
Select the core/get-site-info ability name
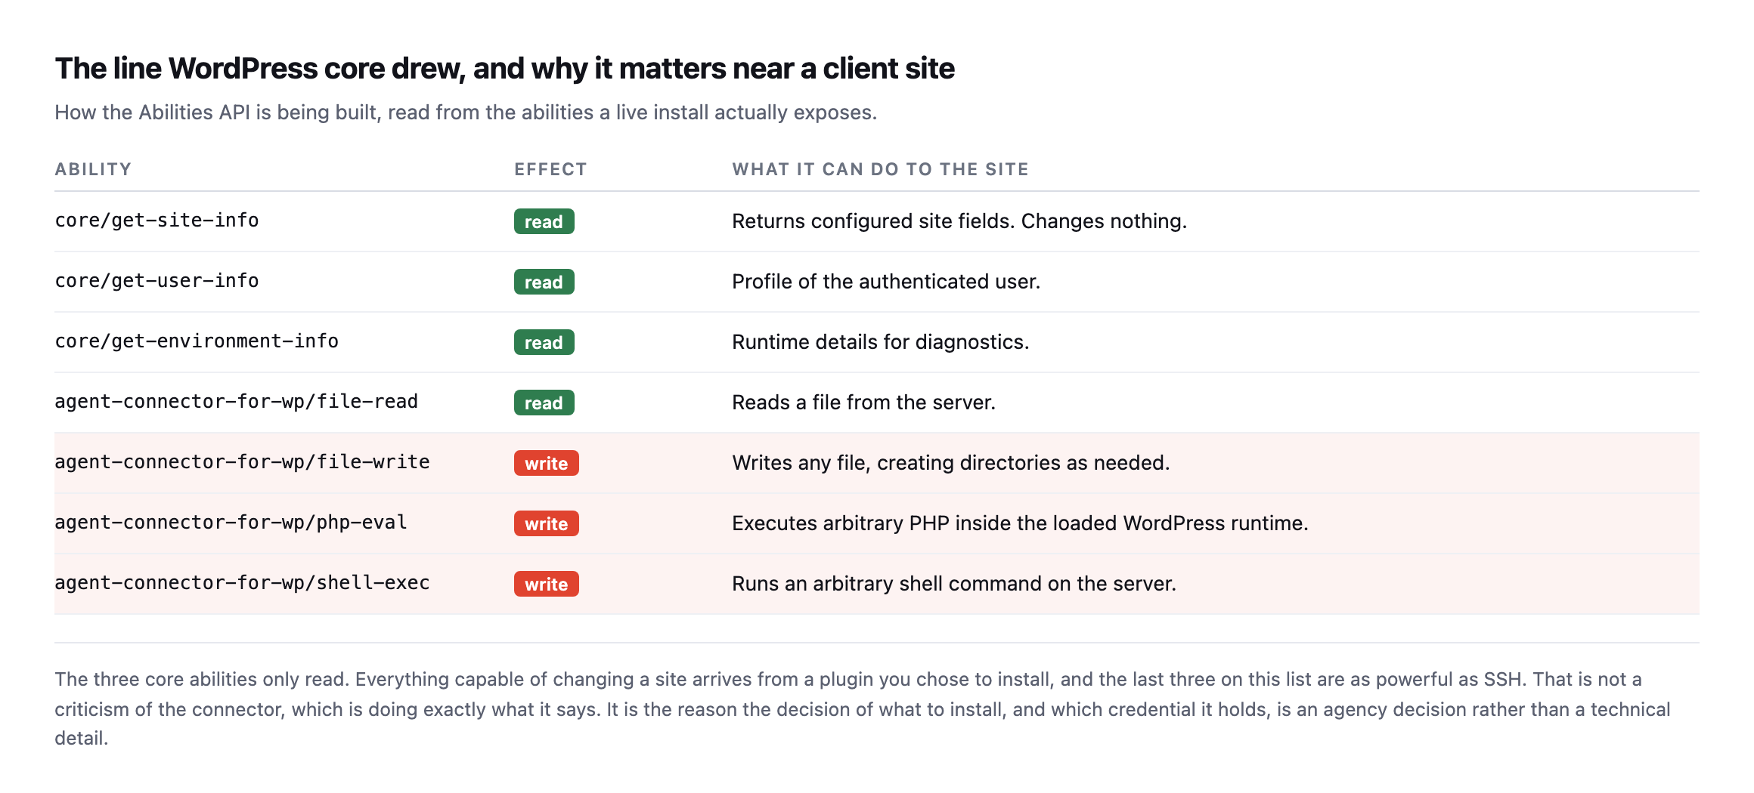[x=156, y=221]
